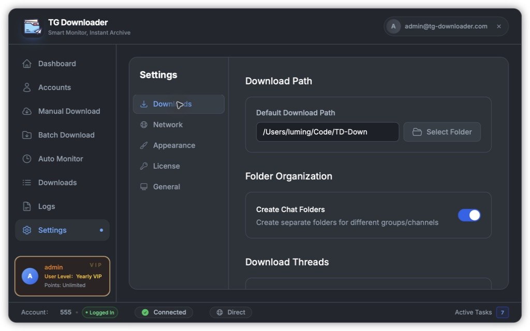Click the Account 555 status text
The width and height of the screenshot is (530, 331).
coord(46,312)
